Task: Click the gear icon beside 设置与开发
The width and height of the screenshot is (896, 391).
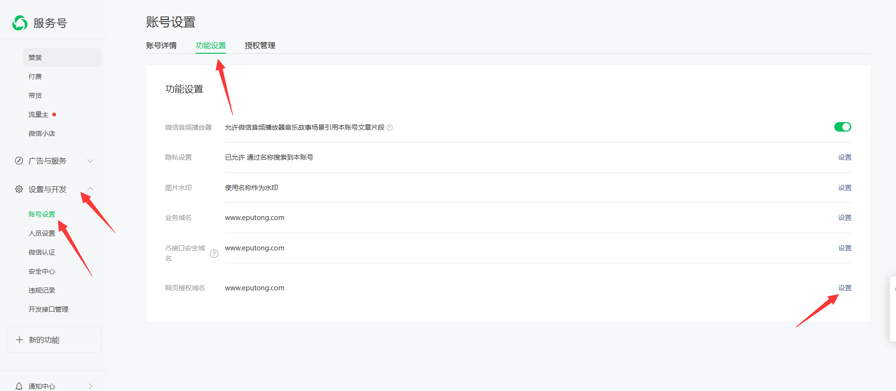Action: click(19, 190)
